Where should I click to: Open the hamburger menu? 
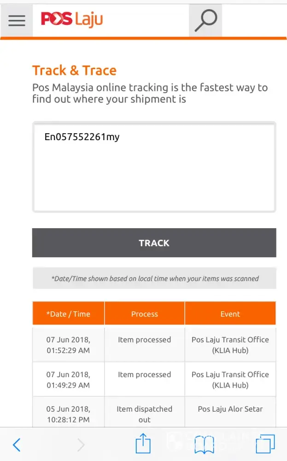pos(17,20)
